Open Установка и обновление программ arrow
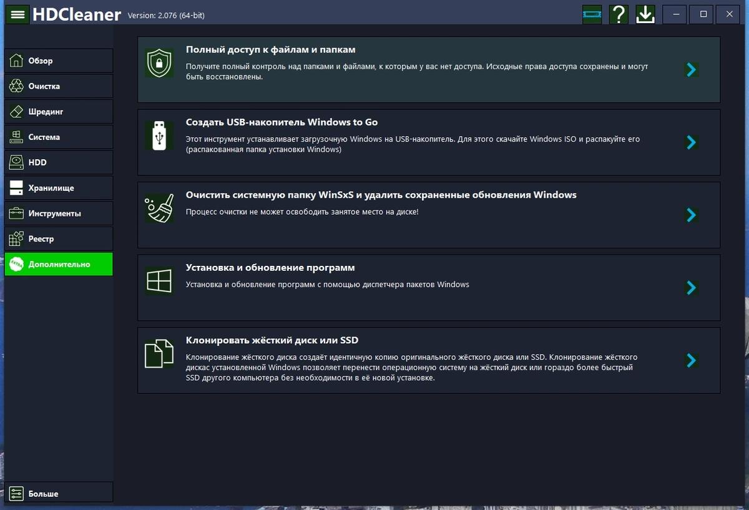Screen dimensions: 749x510 (x=691, y=288)
